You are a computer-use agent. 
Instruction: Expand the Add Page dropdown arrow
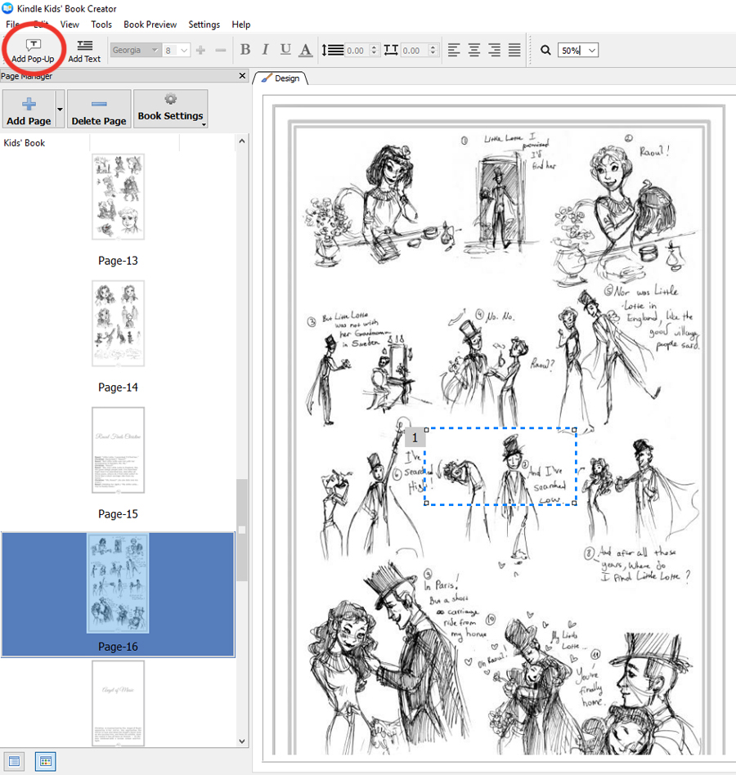tap(60, 110)
